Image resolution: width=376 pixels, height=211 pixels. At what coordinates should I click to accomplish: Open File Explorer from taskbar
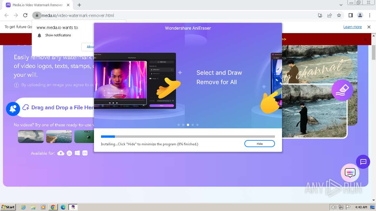[x=33, y=207]
